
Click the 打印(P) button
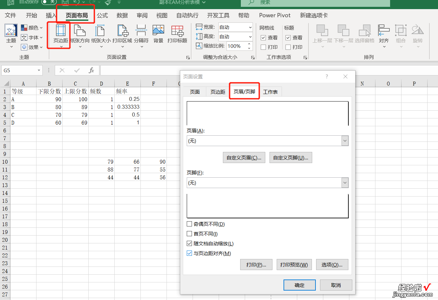pos(256,265)
